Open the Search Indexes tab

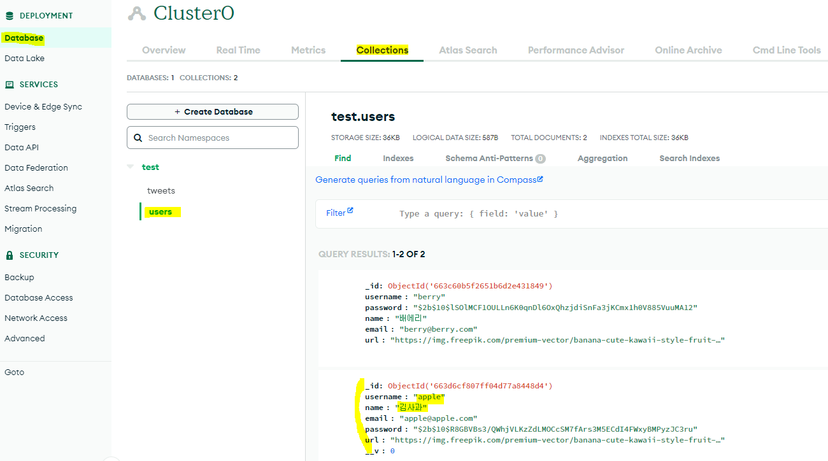point(689,158)
